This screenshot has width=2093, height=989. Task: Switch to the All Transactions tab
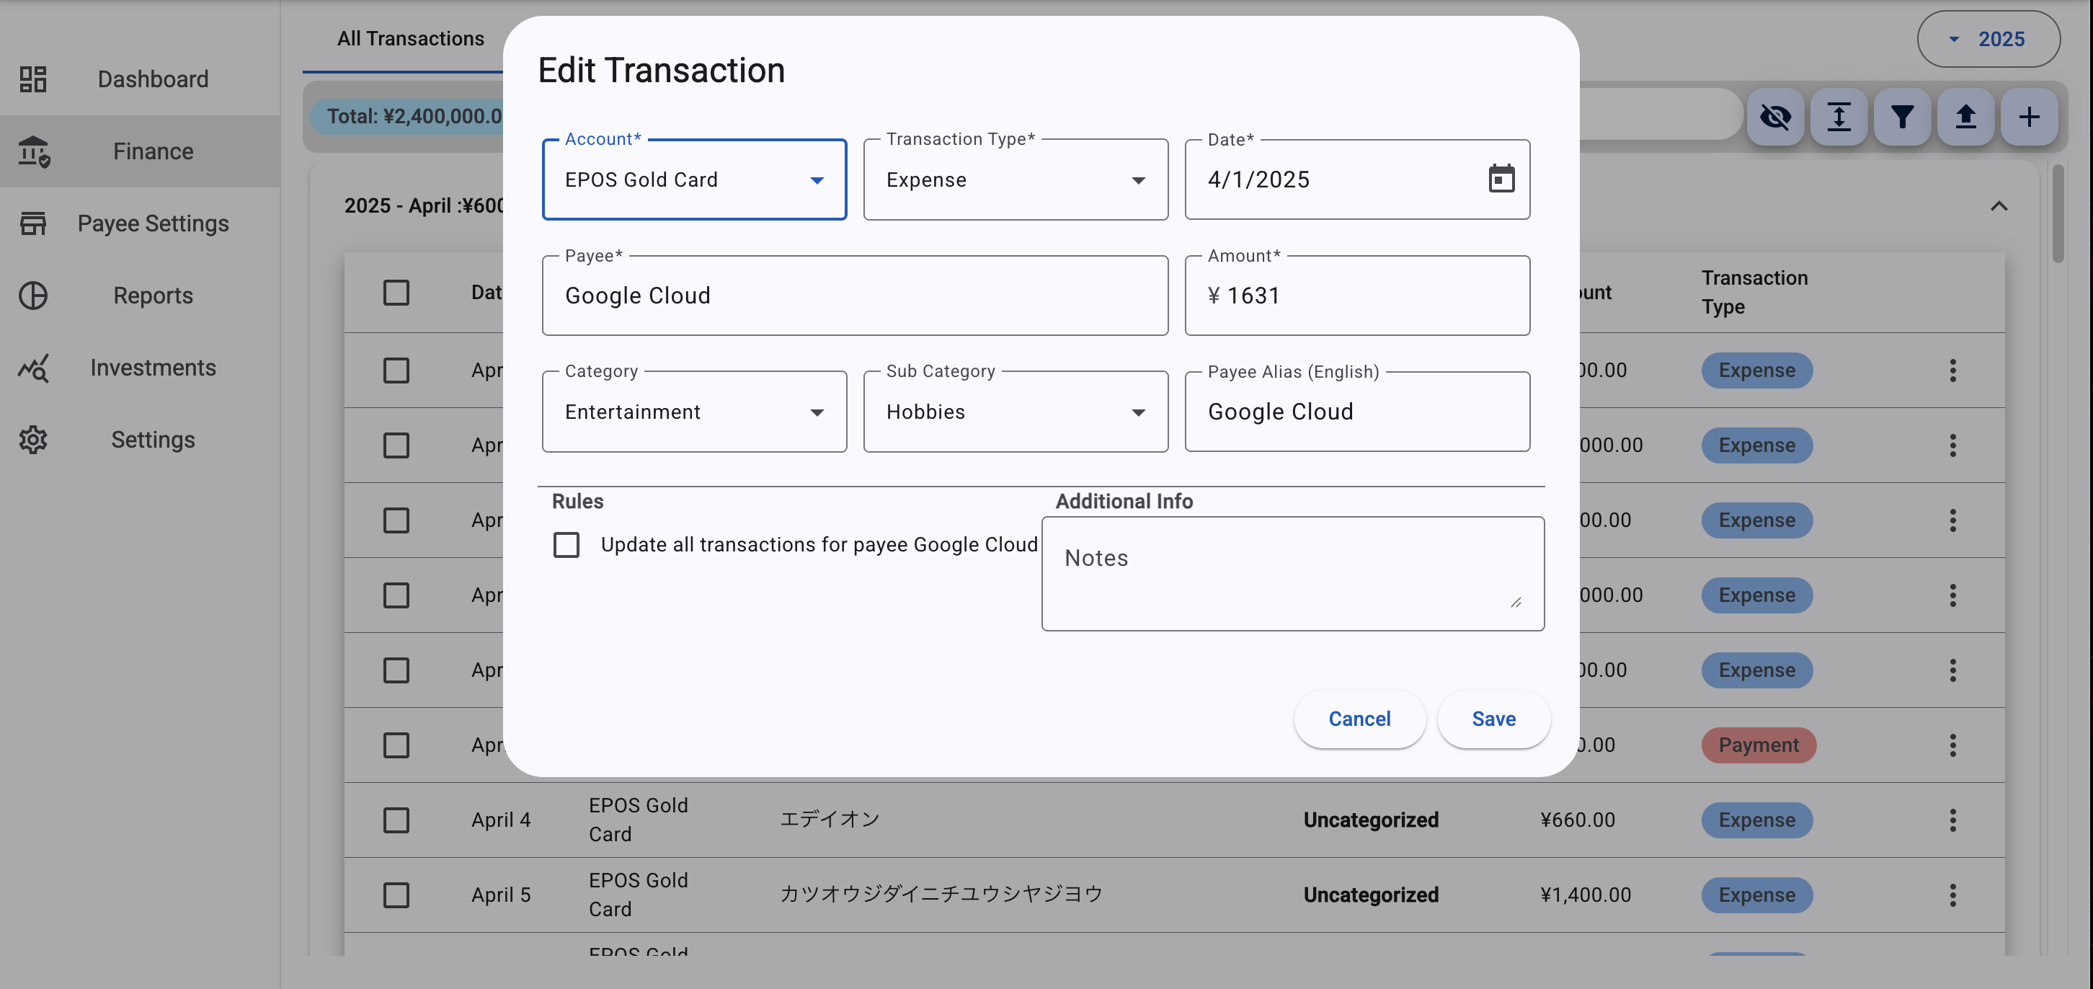410,38
